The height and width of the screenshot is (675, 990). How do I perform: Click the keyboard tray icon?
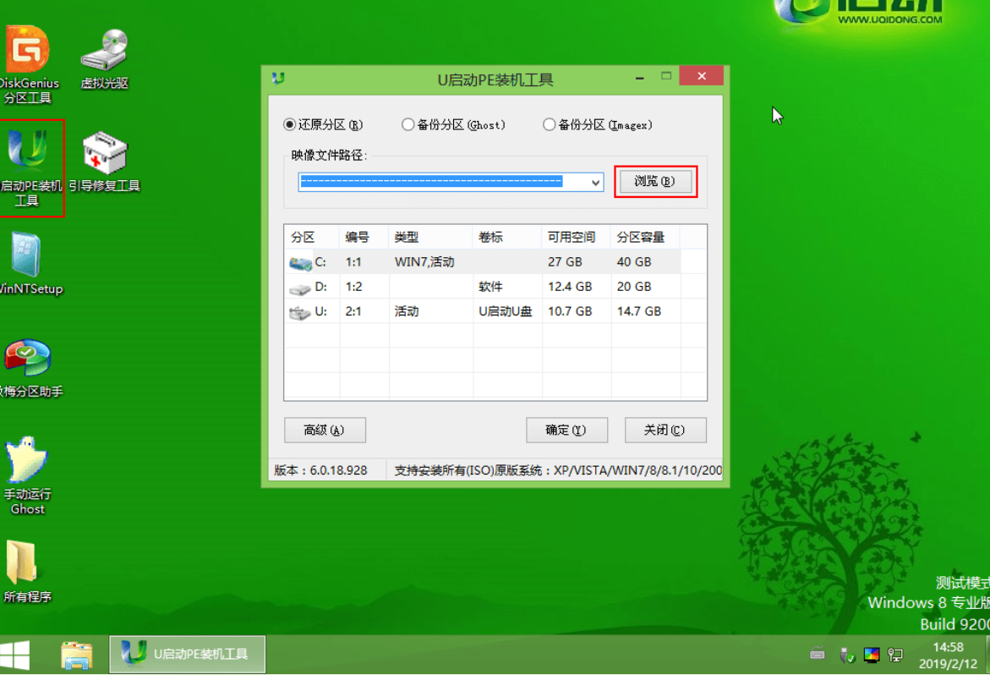[x=817, y=655]
